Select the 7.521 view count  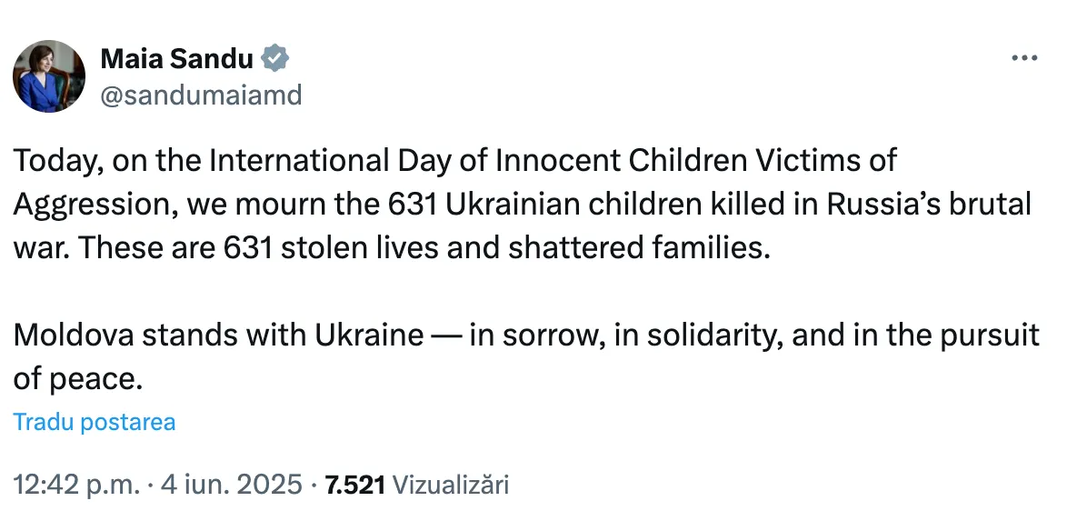point(355,485)
